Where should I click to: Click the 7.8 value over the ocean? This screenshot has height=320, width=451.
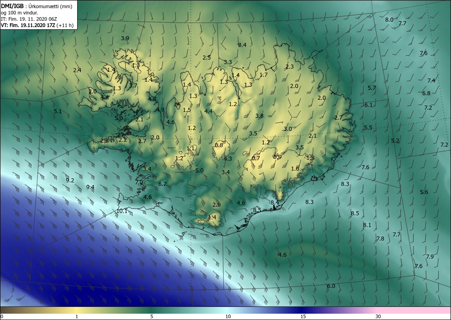coord(380,239)
